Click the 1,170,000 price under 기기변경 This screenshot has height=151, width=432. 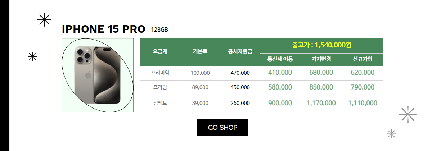[x=321, y=103]
